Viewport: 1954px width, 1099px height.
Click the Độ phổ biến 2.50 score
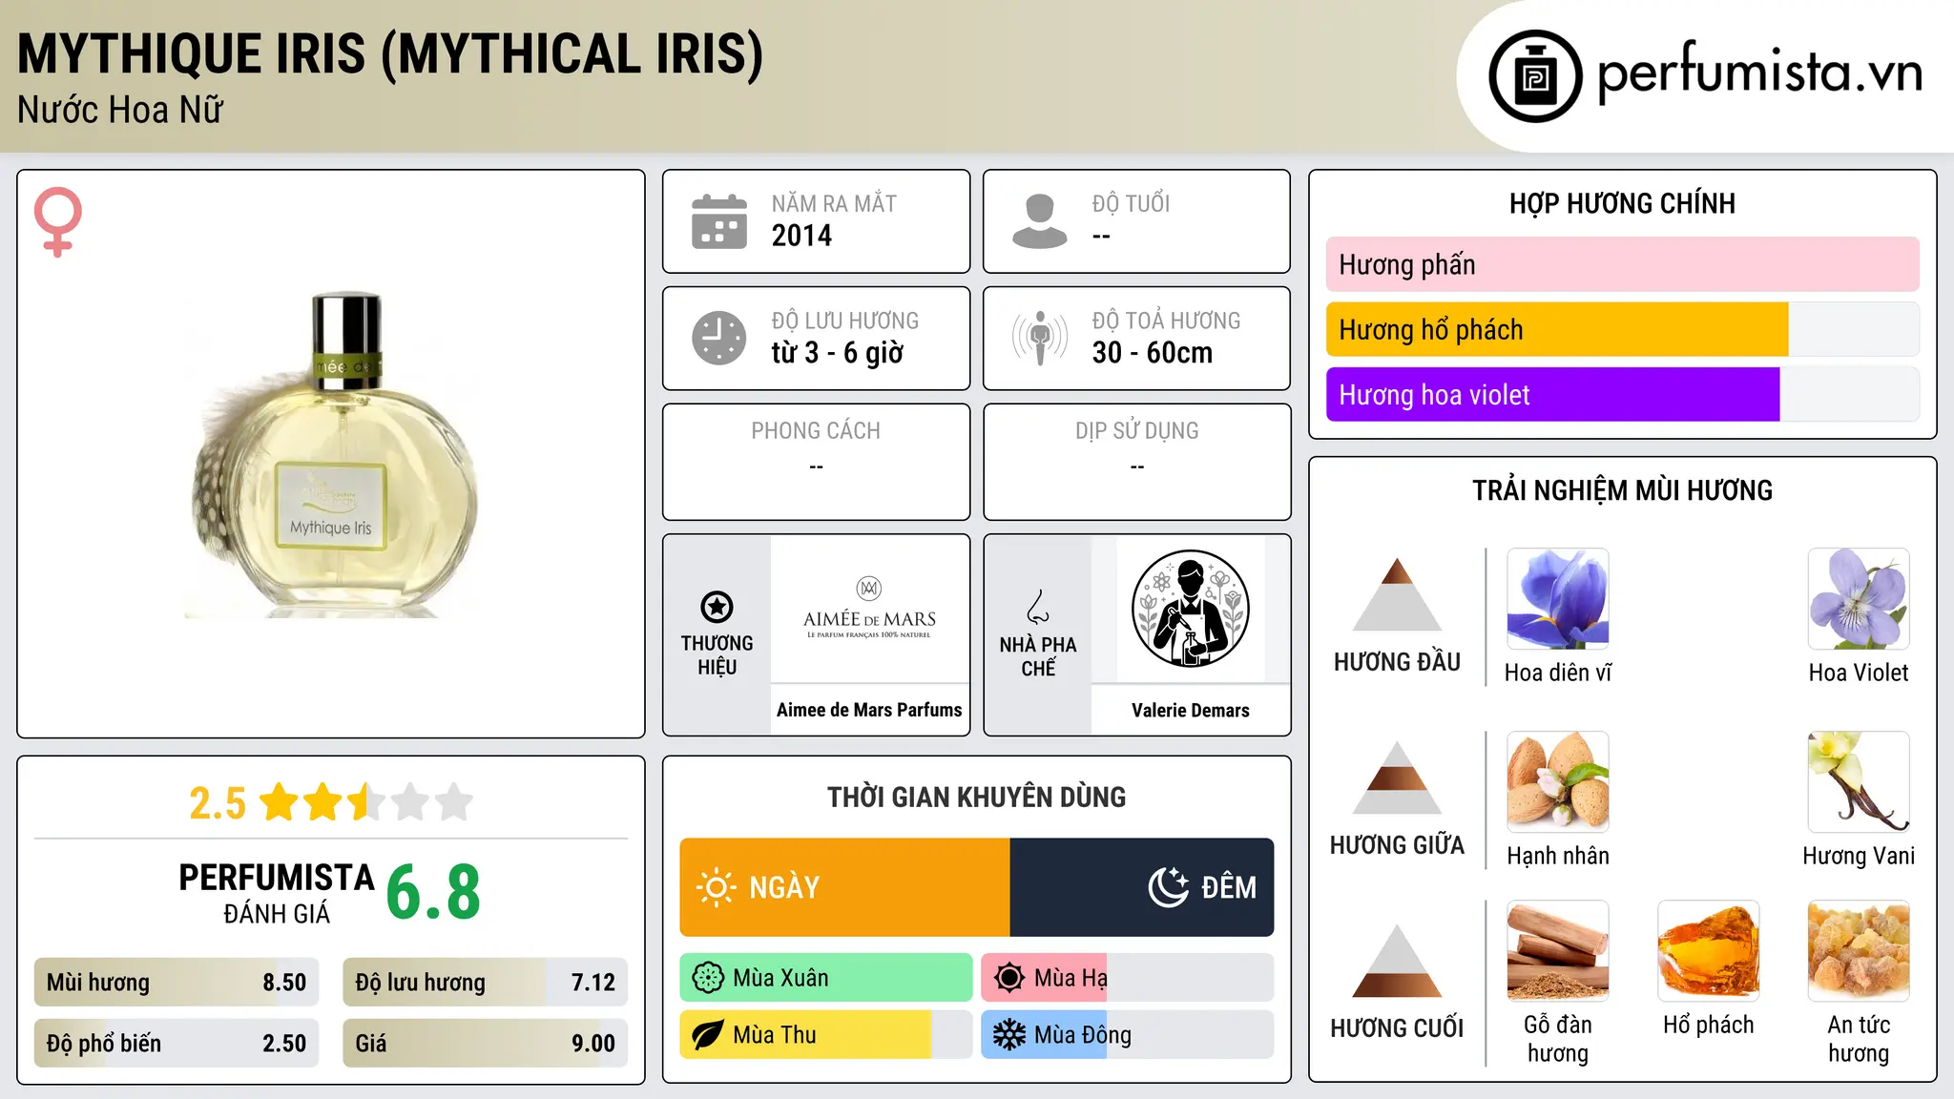pos(177,1044)
